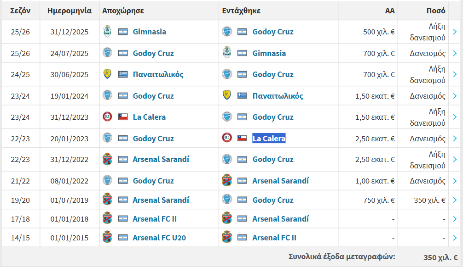Expand arrow for 01/07/2019 transfer row

tap(455, 200)
